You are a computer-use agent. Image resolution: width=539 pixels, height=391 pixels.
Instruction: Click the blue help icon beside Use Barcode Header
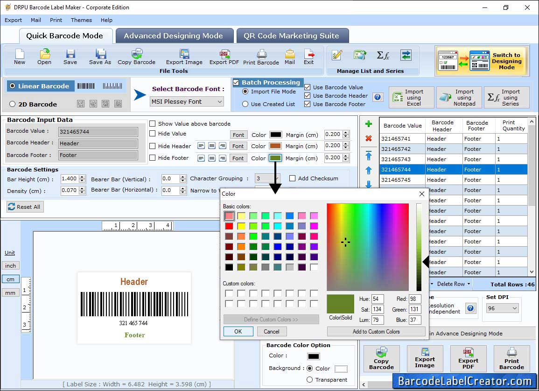(378, 97)
